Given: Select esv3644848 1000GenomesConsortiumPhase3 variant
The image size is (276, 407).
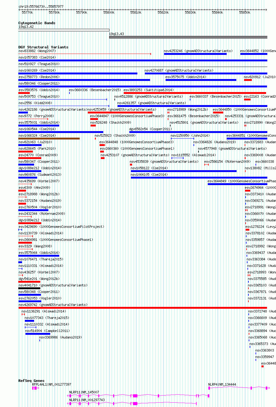Looking at the screenshot, I should (136, 142).
